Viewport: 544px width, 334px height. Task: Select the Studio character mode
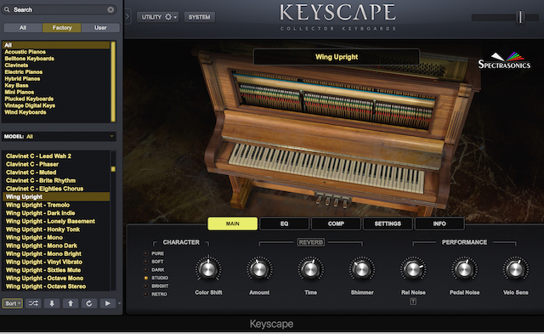tap(156, 278)
